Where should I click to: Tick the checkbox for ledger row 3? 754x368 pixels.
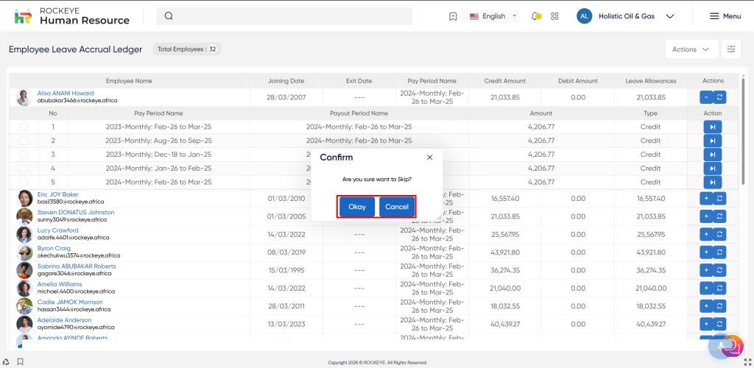pyautogui.click(x=24, y=155)
